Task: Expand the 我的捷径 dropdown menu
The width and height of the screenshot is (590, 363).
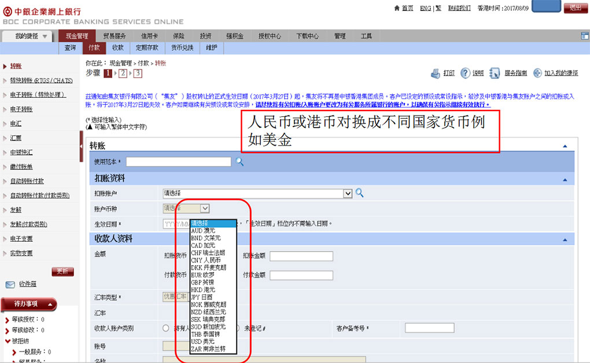Action: click(x=46, y=36)
